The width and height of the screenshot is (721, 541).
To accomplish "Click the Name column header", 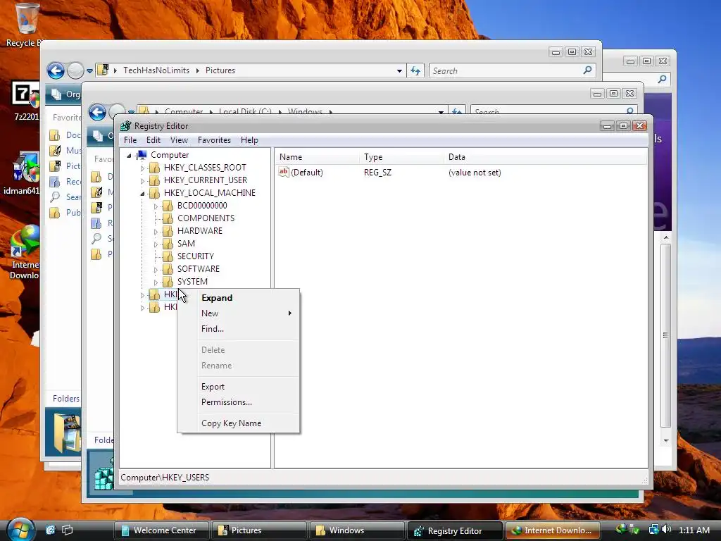I will [318, 157].
